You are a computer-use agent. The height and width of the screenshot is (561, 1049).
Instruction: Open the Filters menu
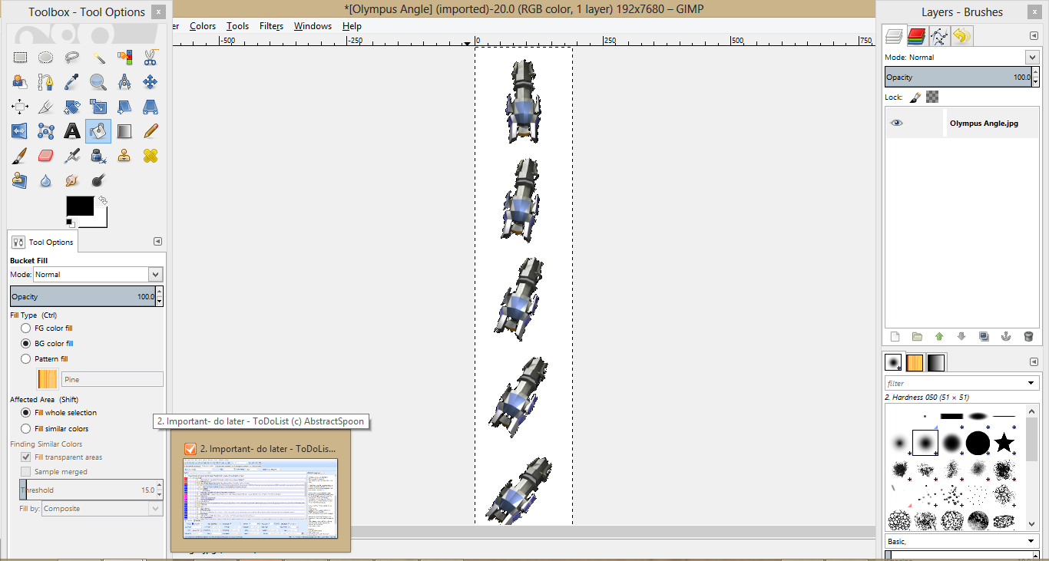coord(271,26)
